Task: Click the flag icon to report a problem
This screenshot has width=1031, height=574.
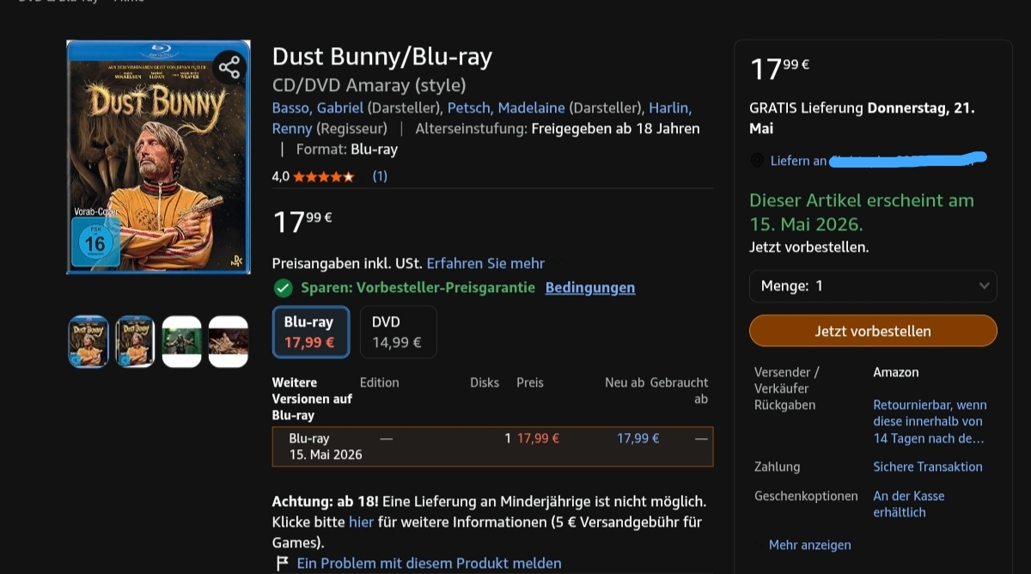Action: coord(282,564)
